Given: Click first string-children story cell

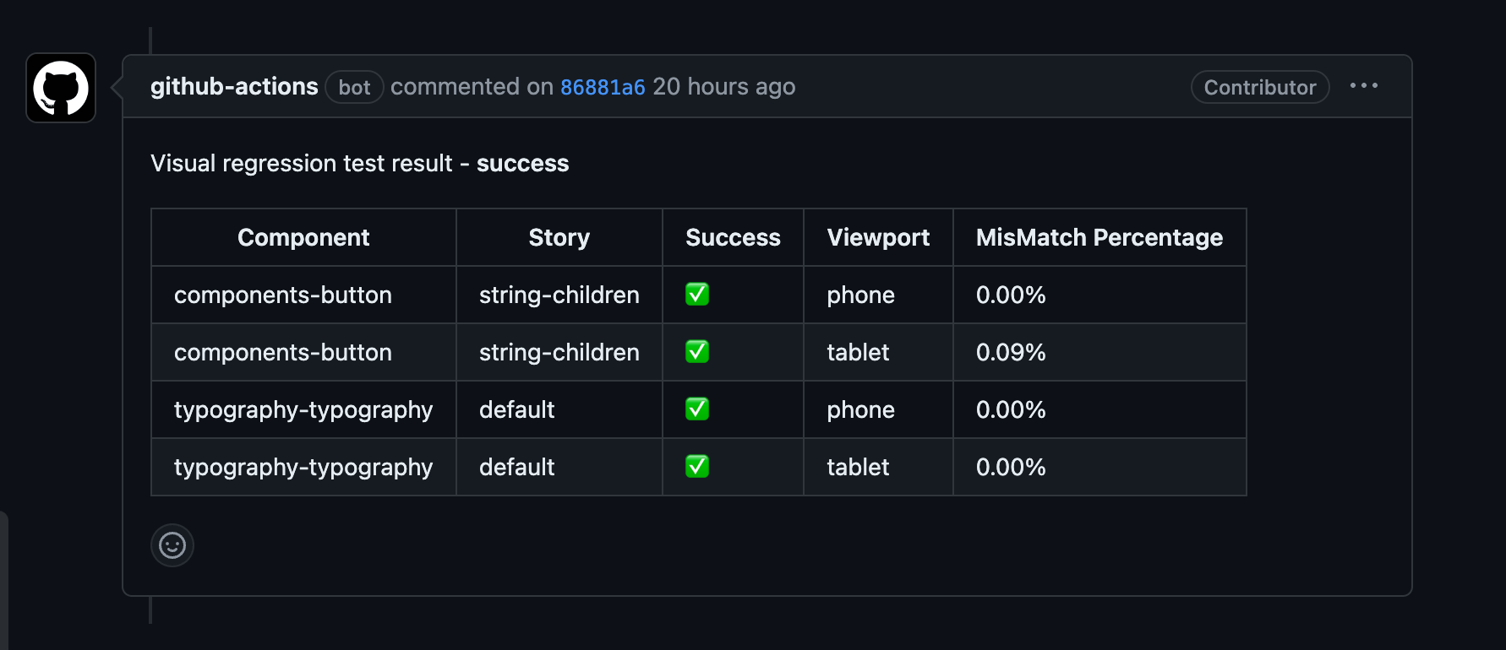Looking at the screenshot, I should (x=559, y=295).
